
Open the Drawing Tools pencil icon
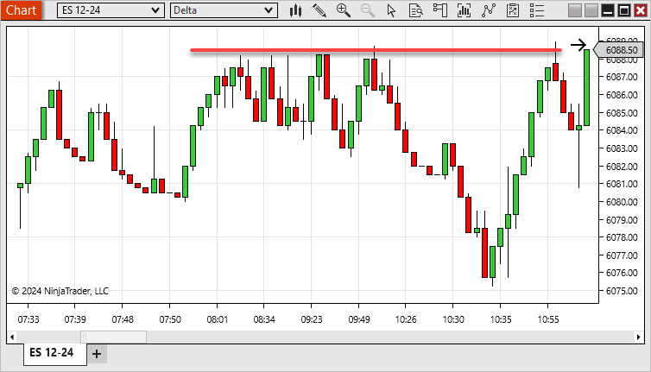(x=319, y=10)
